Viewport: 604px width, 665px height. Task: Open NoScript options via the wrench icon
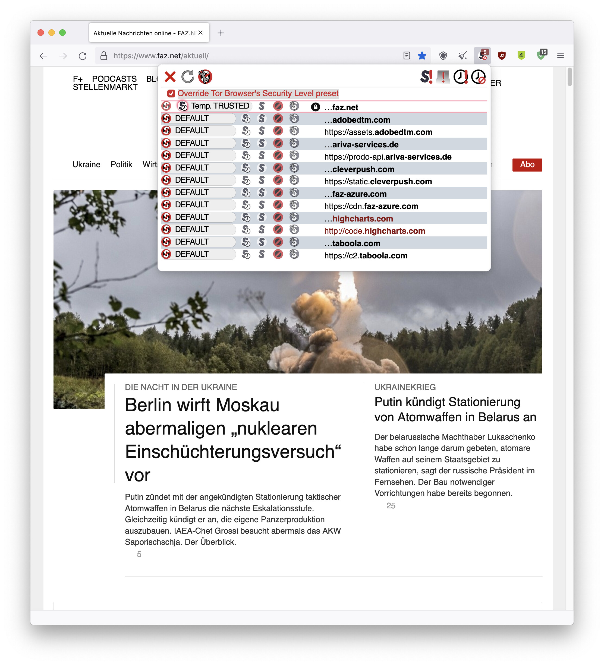coord(205,77)
